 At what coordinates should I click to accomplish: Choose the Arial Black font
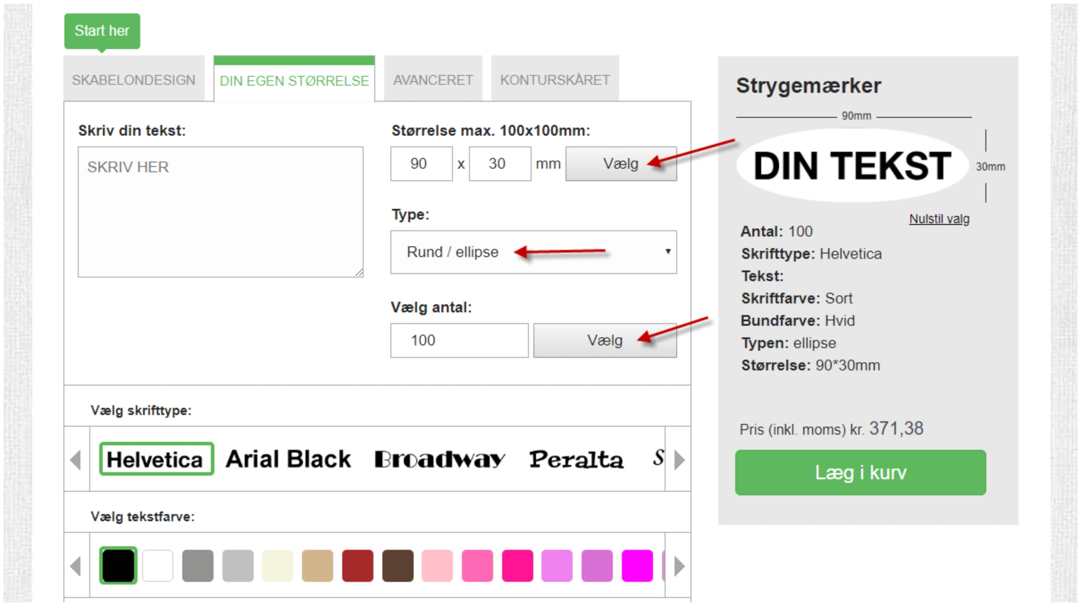coord(288,459)
